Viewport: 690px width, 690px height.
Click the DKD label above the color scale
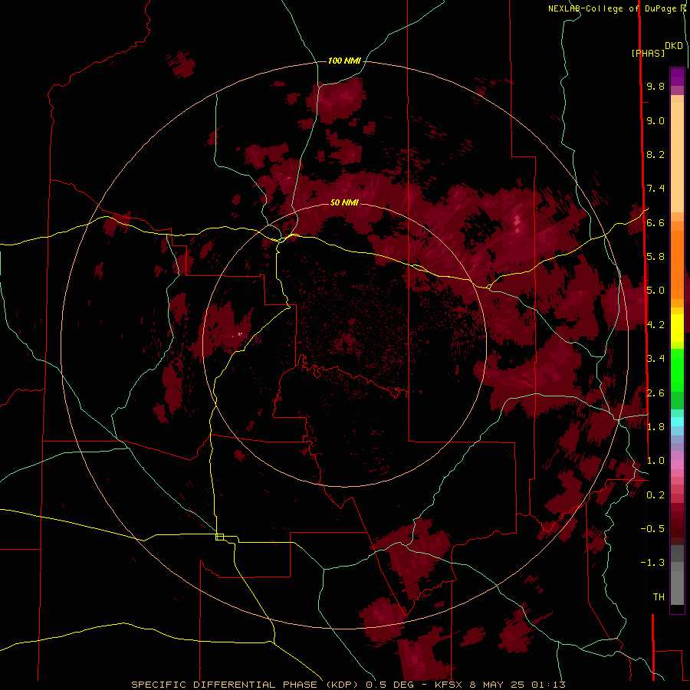[674, 46]
